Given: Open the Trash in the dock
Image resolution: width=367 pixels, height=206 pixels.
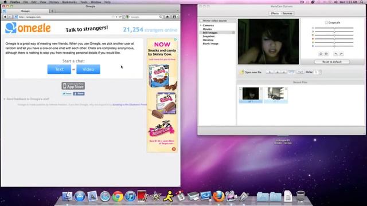Looking at the screenshot, I should click(300, 196).
